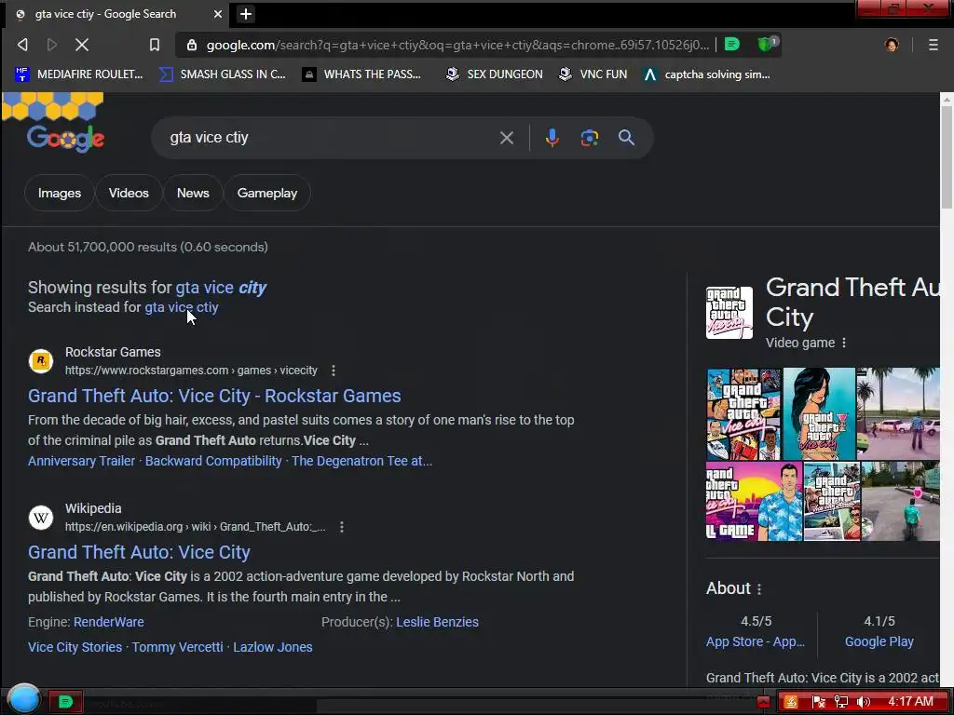Open the Wikipedia result favicon
The width and height of the screenshot is (954, 715).
(41, 518)
